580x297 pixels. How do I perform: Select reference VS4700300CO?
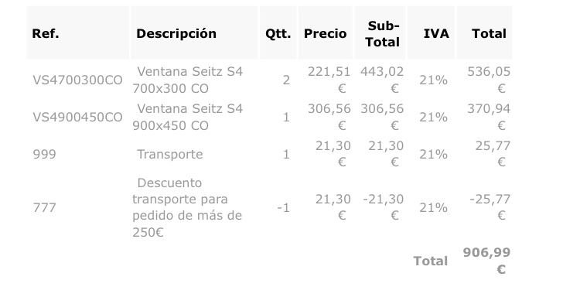pos(77,80)
